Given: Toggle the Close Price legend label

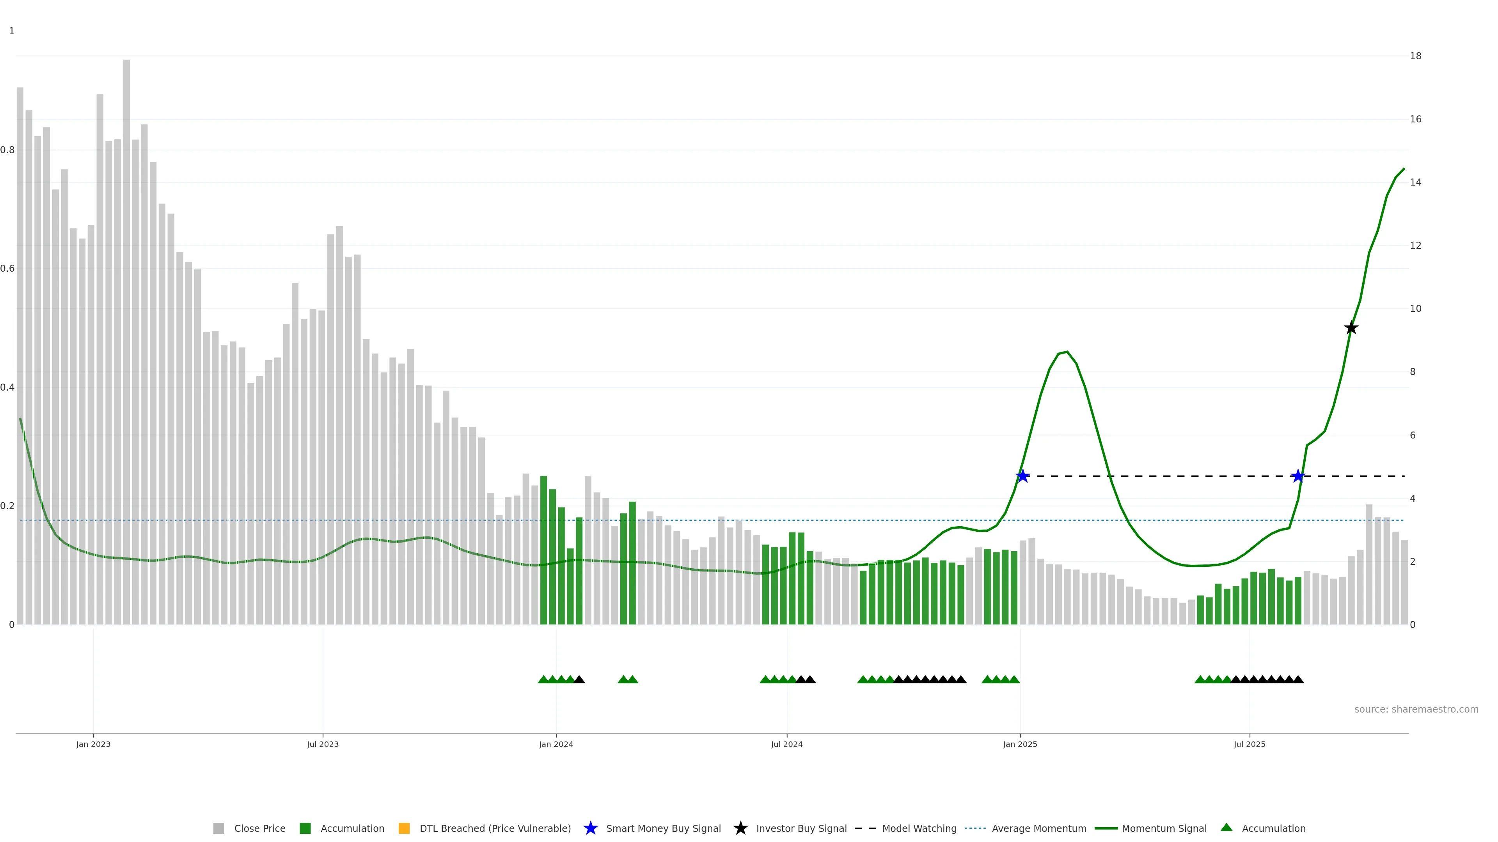Looking at the screenshot, I should pyautogui.click(x=259, y=828).
